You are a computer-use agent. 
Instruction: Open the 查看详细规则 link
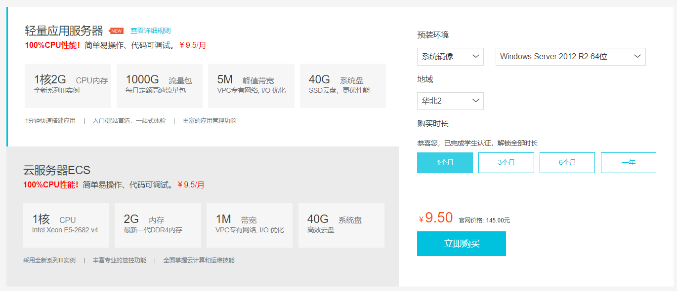click(x=150, y=31)
